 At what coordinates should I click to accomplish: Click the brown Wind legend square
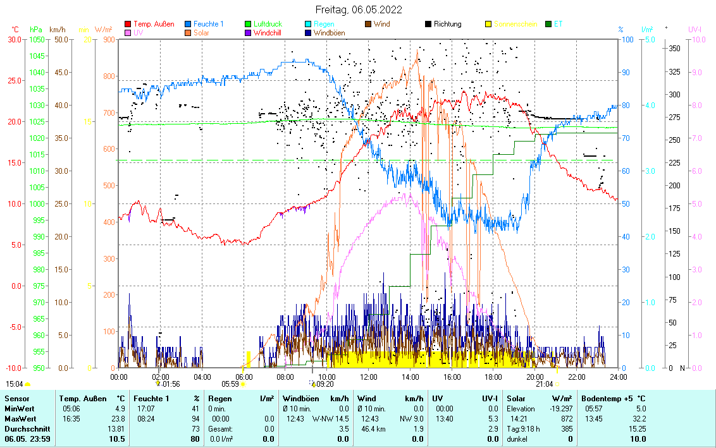click(369, 25)
